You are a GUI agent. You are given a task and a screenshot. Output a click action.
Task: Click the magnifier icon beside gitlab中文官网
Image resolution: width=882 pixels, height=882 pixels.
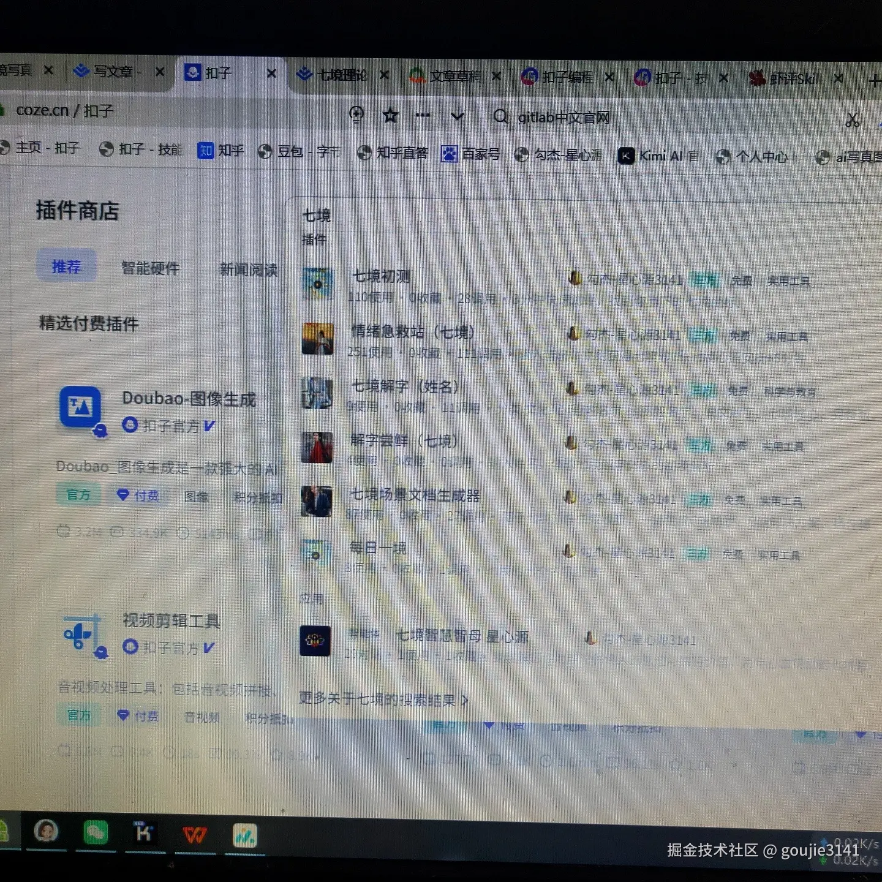point(500,116)
